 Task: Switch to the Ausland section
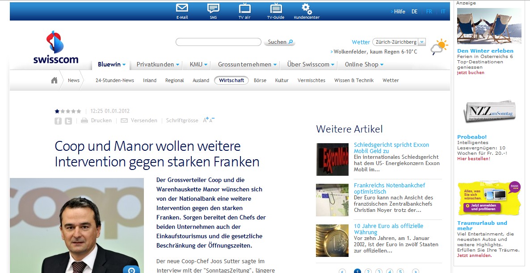coord(201,80)
